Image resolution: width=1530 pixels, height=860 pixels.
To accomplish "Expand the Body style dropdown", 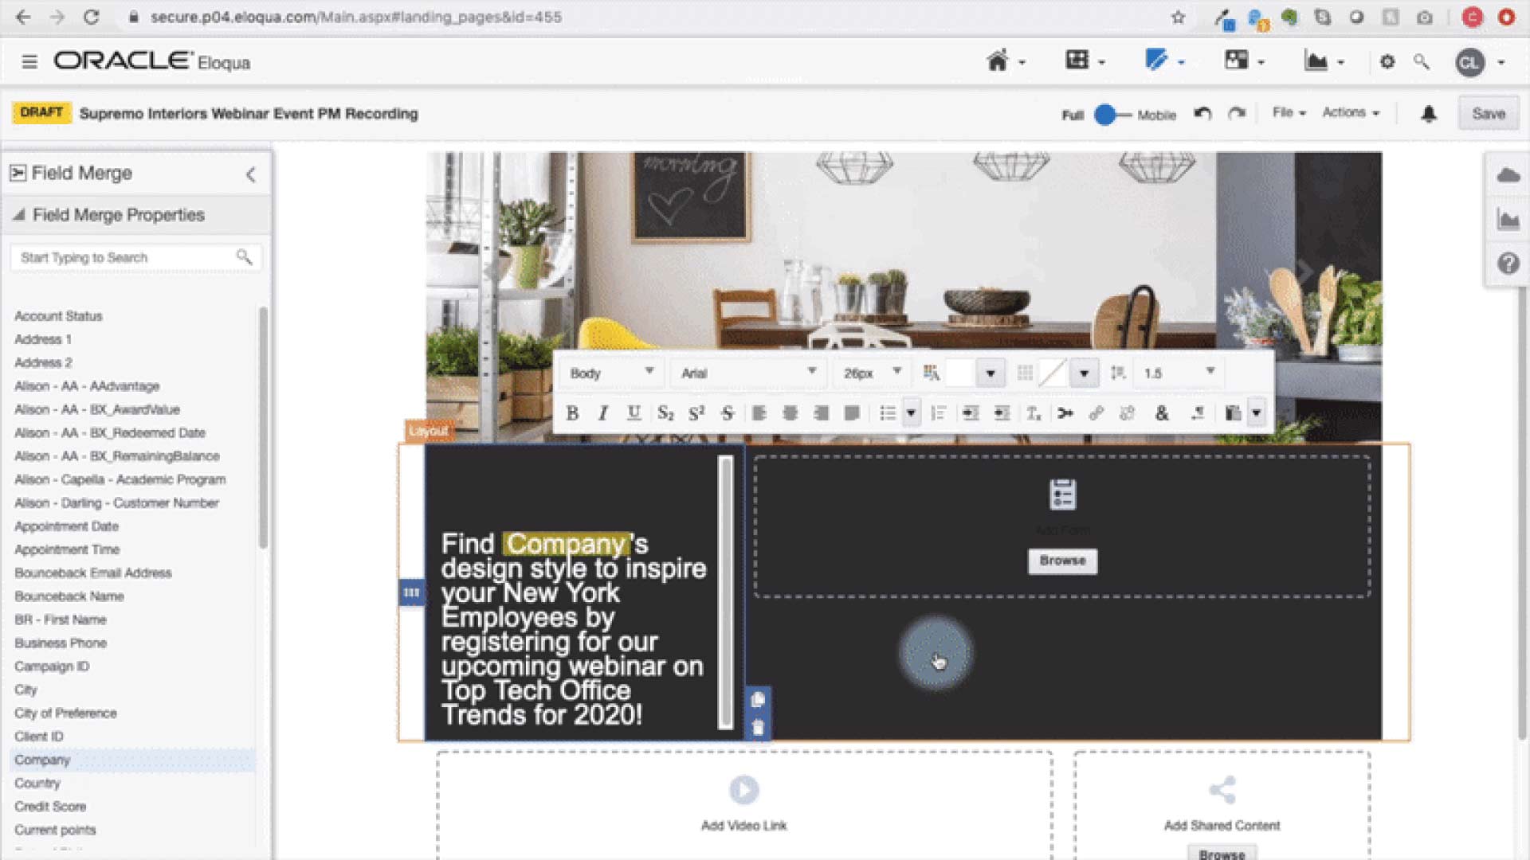I will click(x=649, y=373).
